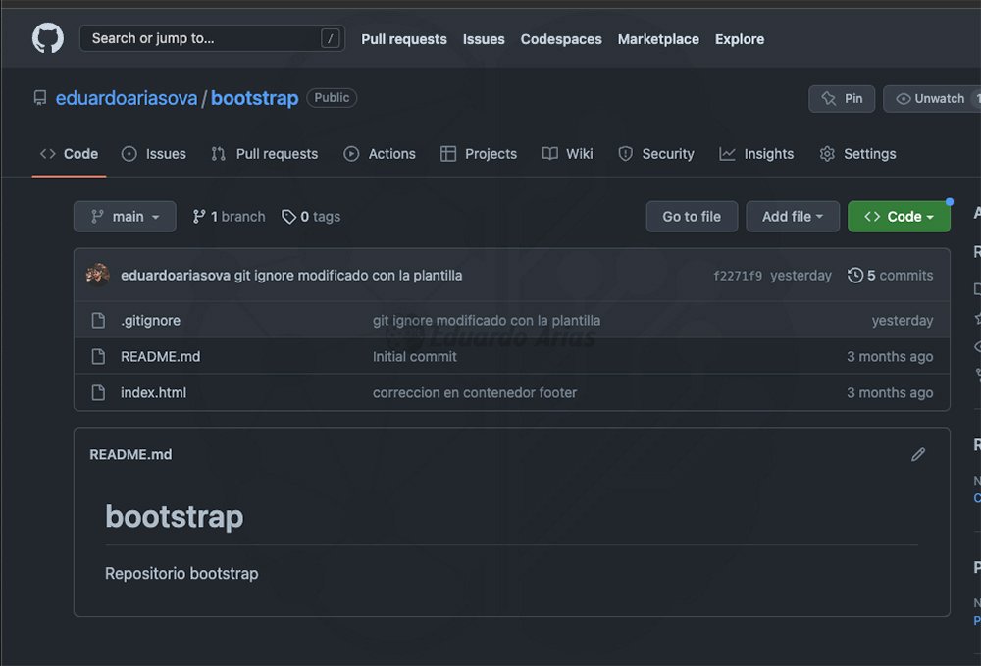Open correccion en contenedor footer commit

(x=475, y=392)
